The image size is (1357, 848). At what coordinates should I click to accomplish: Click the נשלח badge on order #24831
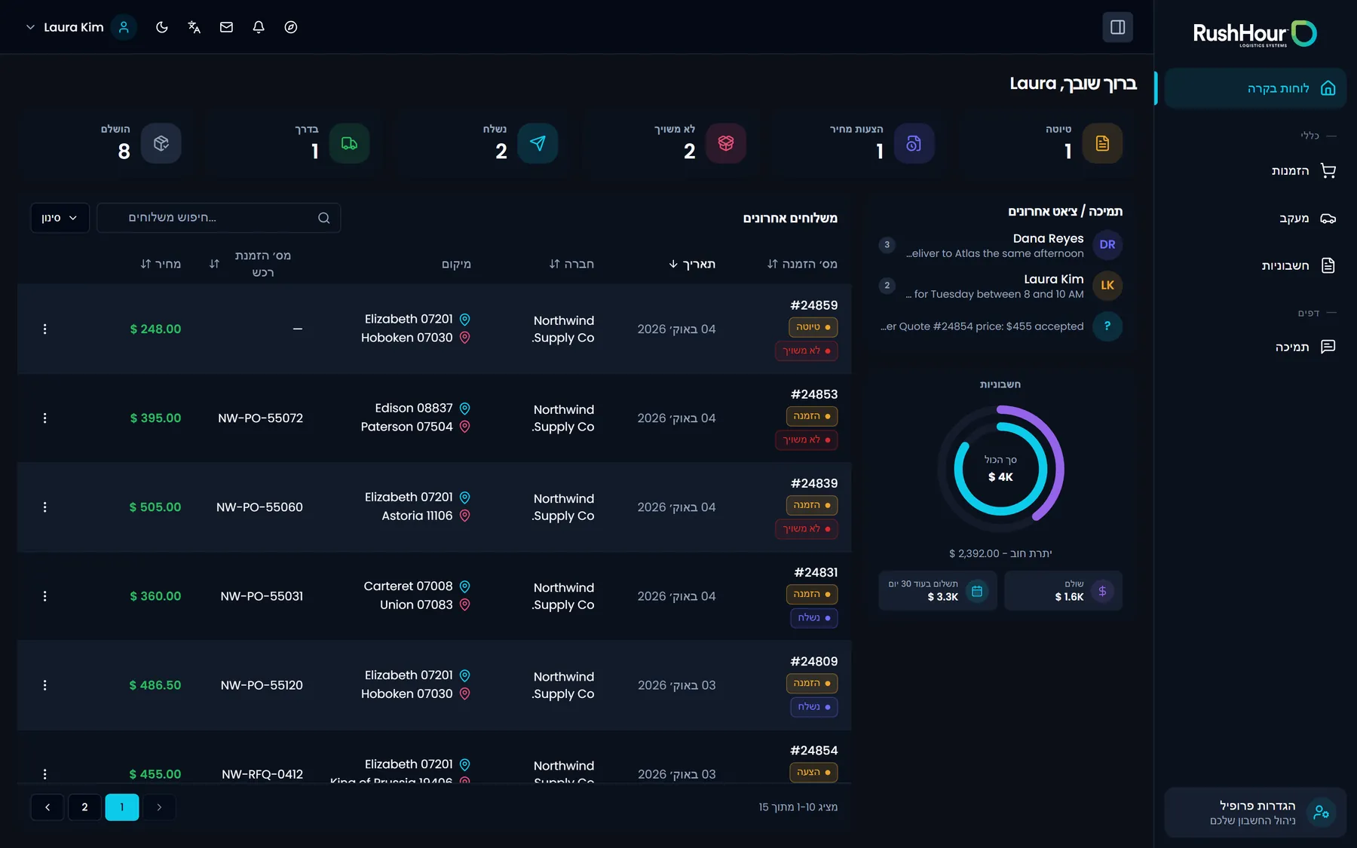coord(813,618)
